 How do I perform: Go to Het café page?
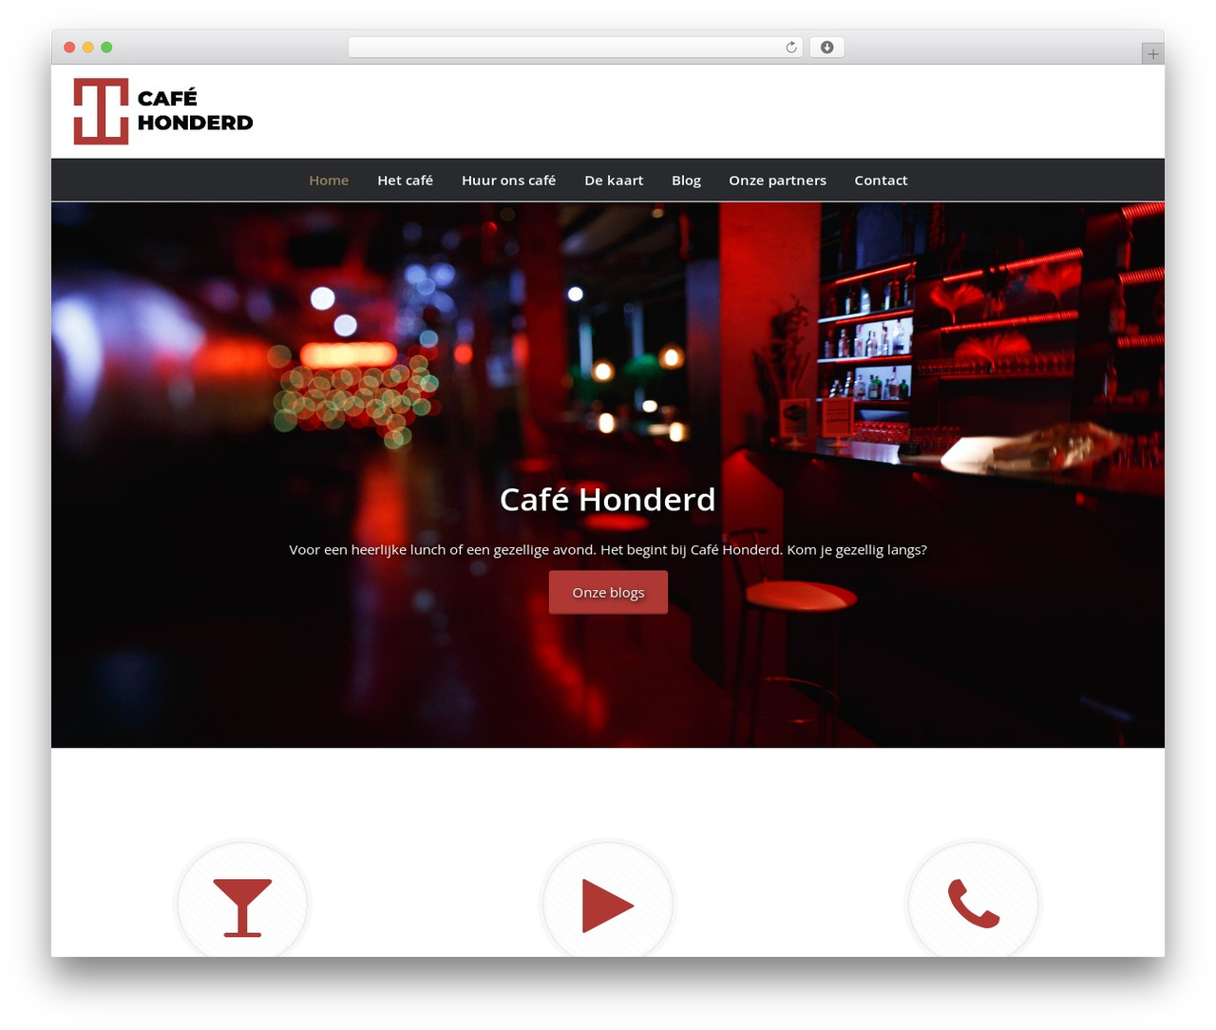(x=405, y=181)
